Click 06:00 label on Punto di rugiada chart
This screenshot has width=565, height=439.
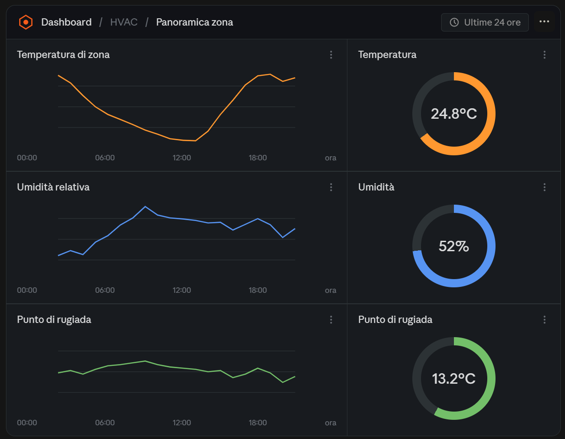tap(105, 423)
